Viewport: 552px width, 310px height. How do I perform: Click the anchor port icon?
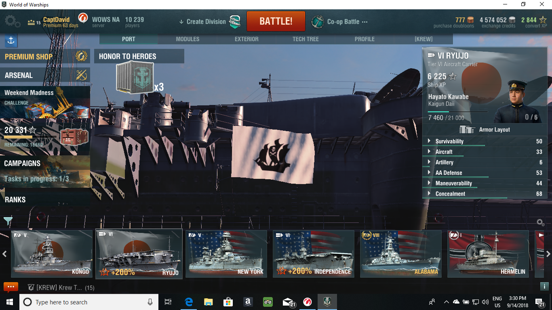tap(11, 40)
